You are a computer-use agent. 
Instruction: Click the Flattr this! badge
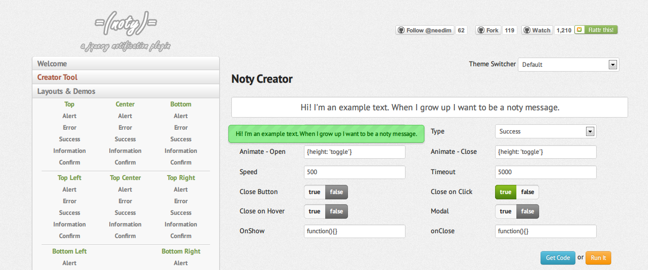point(596,30)
